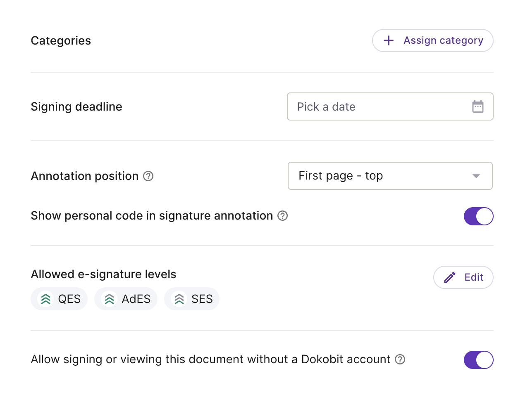Open help icon next to Annotation position
This screenshot has height=402, width=530.
click(148, 176)
